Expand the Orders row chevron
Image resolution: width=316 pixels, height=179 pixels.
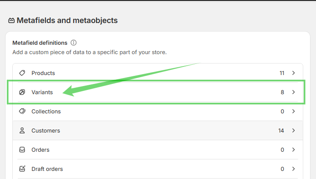click(x=293, y=150)
